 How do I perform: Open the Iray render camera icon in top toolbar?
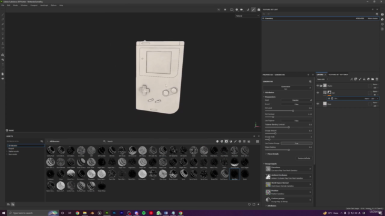tap(259, 10)
